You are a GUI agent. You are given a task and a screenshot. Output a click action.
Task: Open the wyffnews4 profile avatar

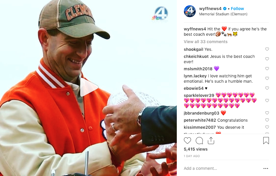[190, 11]
